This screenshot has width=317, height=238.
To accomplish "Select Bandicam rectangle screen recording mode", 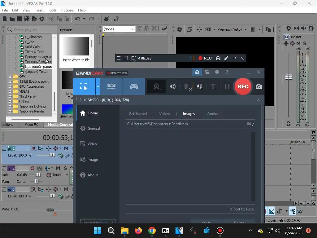I will click(84, 87).
